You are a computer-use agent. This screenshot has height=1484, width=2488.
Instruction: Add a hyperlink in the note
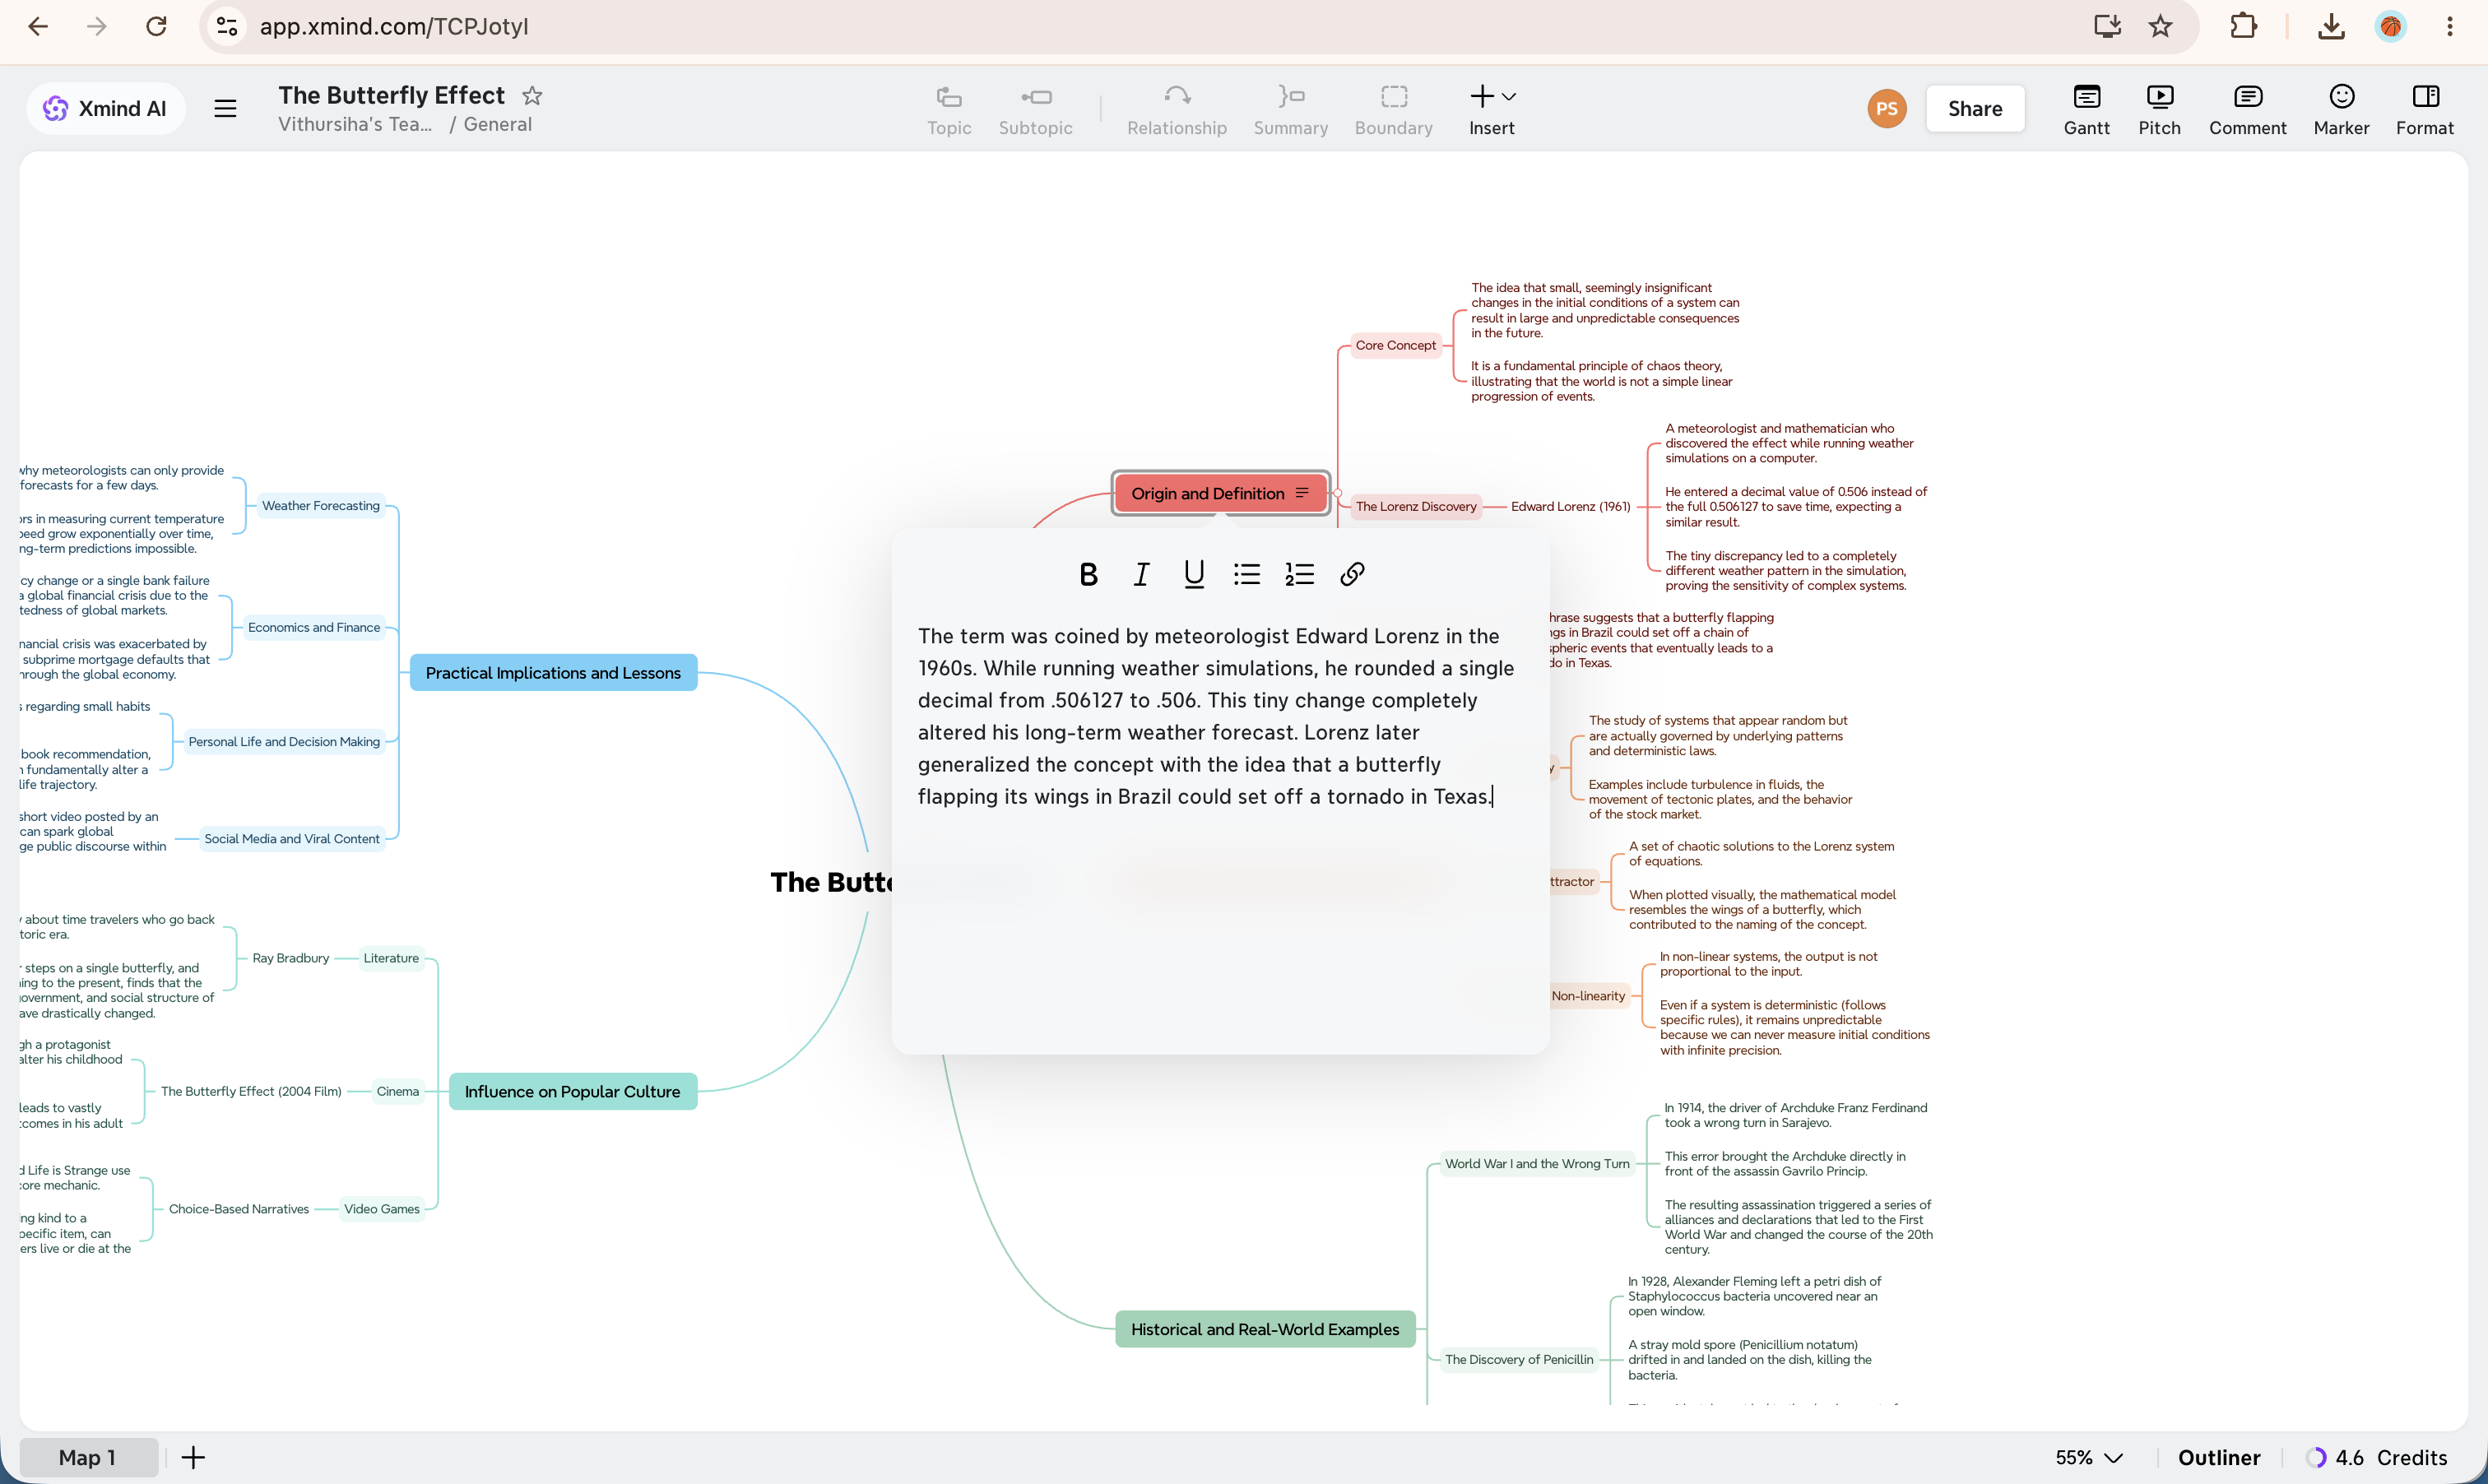(1352, 574)
